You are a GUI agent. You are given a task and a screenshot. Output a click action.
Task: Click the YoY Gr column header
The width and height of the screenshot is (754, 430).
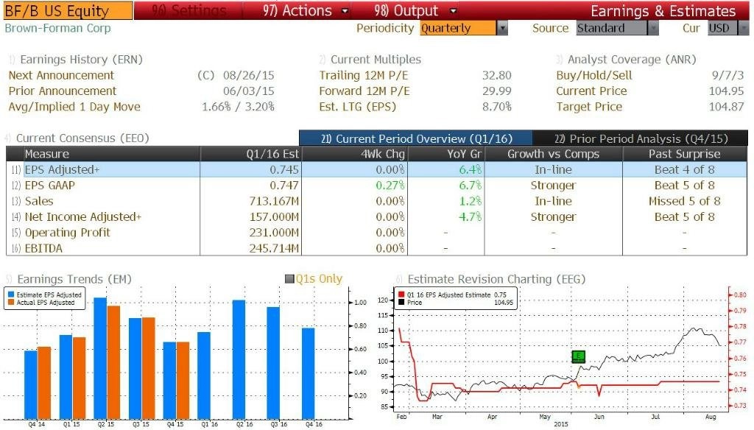(445, 154)
